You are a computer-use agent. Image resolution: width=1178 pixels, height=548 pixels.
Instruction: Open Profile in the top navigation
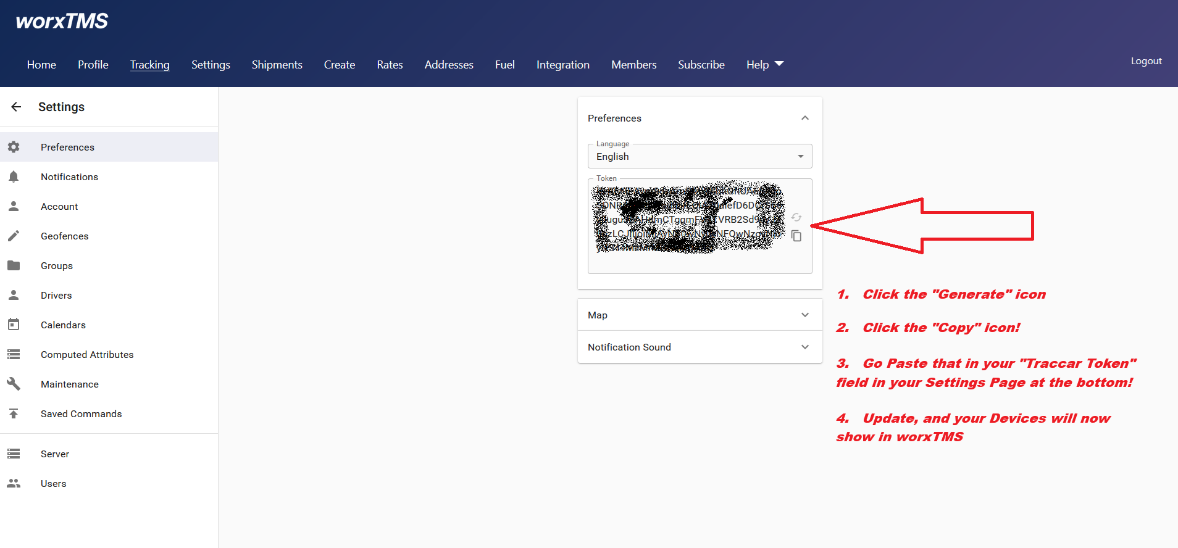point(93,64)
